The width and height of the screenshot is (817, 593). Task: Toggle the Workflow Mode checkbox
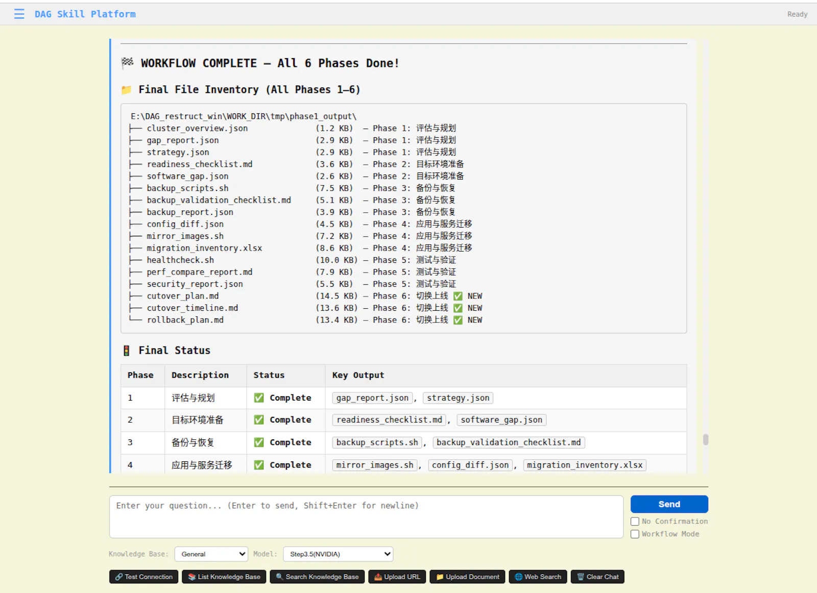coord(635,534)
